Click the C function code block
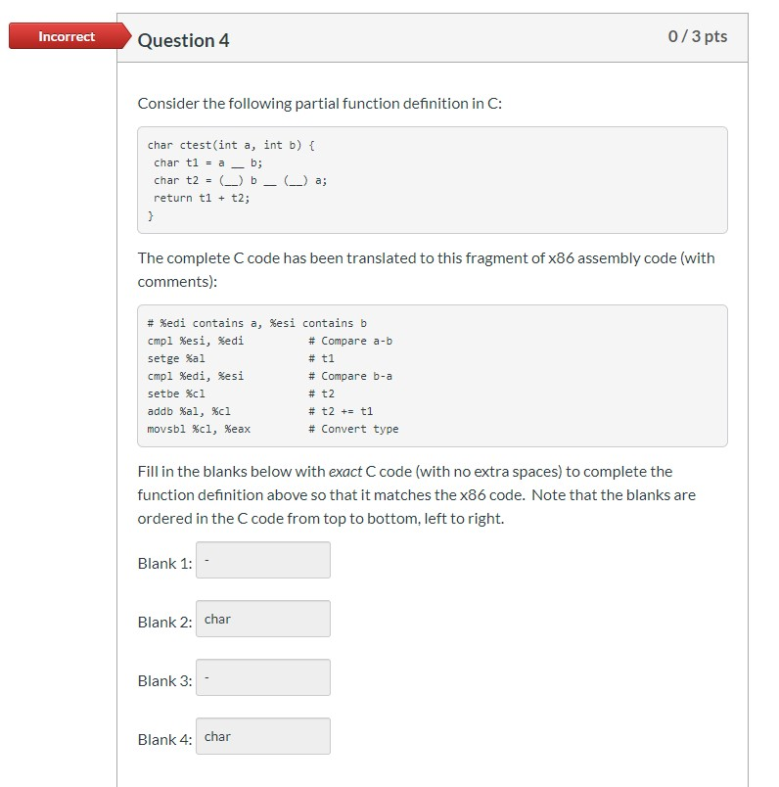This screenshot has height=787, width=779. coord(431,179)
